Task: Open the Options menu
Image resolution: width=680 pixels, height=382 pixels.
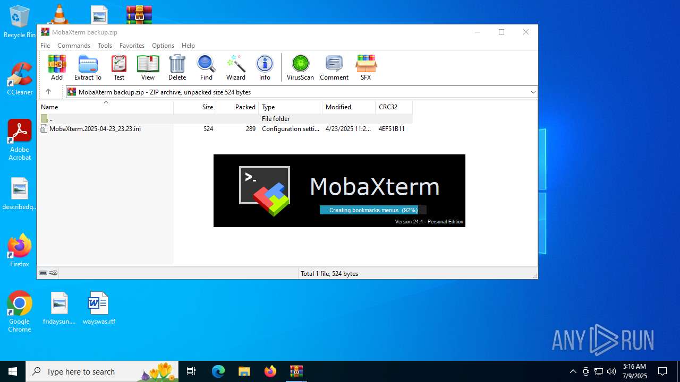Action: [163, 46]
